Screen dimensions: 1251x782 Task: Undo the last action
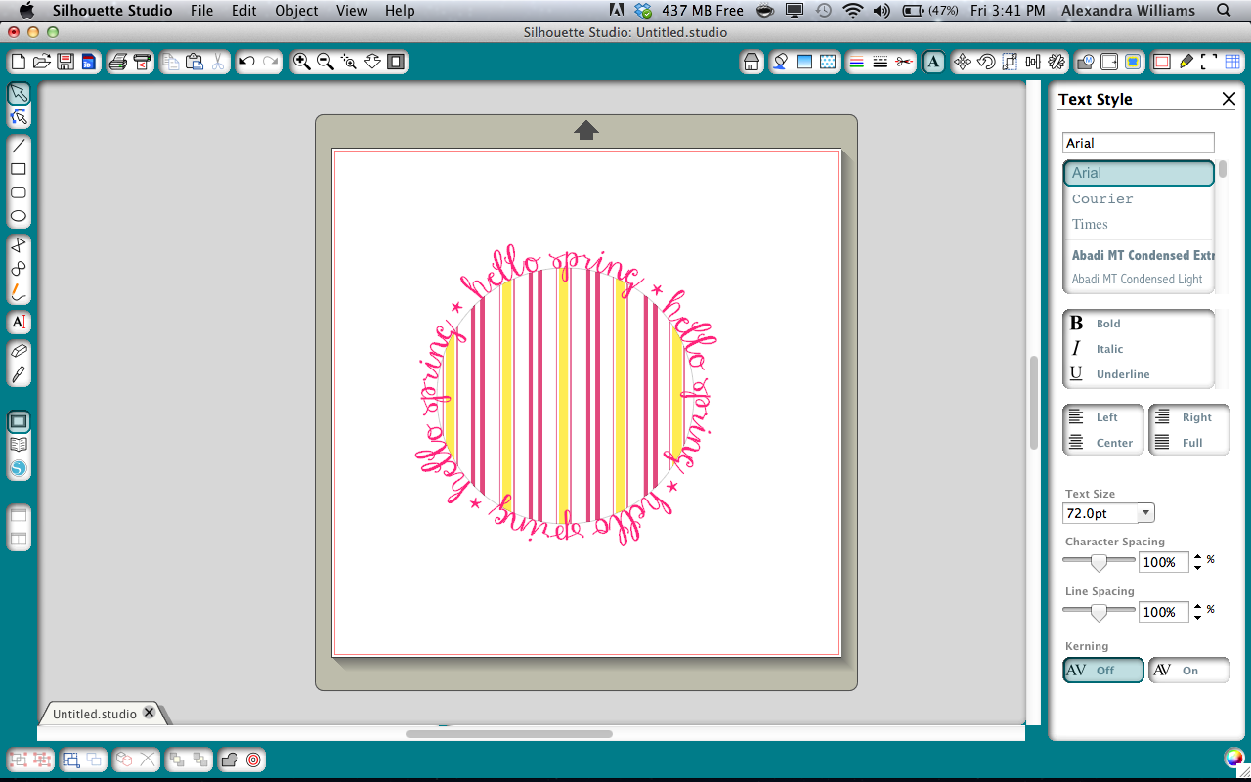click(x=246, y=62)
